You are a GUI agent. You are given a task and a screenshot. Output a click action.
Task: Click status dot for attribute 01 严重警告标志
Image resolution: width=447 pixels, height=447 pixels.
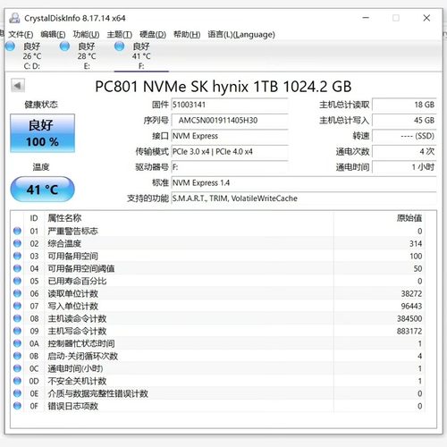click(x=17, y=231)
